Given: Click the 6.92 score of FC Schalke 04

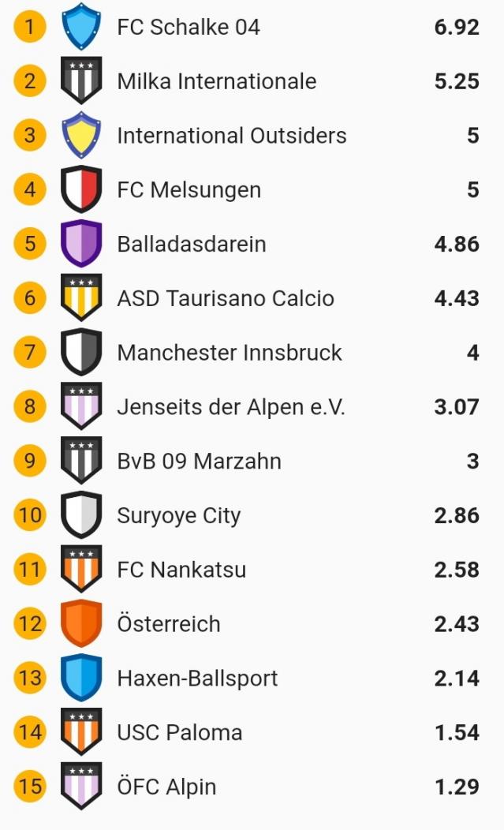Looking at the screenshot, I should click(x=456, y=27).
